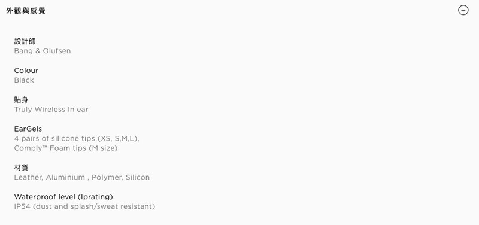Select the 材質 label
Screen dimensions: 479x225
(x=21, y=168)
